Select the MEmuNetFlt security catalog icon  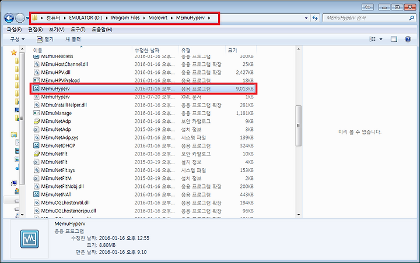coord(36,154)
